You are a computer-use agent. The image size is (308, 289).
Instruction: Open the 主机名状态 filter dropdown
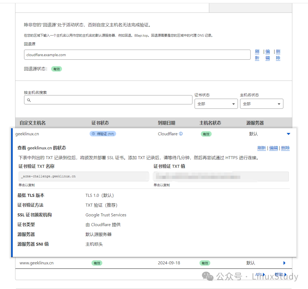tap(262, 104)
